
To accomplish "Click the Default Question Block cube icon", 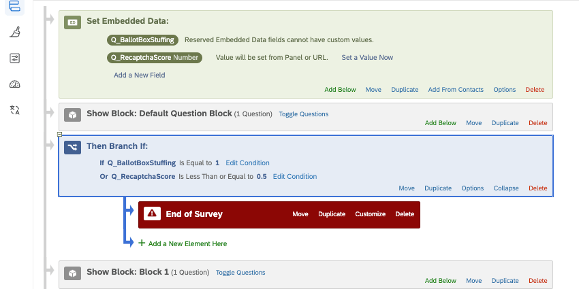I will tap(73, 114).
